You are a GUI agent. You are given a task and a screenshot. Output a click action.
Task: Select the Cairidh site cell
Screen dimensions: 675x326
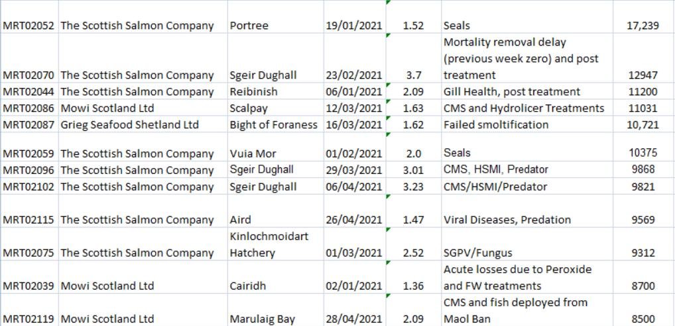[247, 286]
